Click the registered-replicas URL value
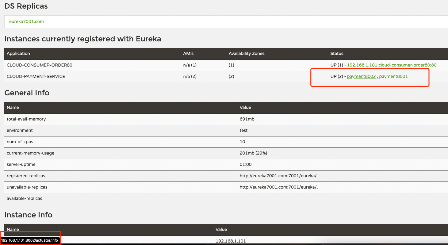Image resolution: width=448 pixels, height=245 pixels. [x=278, y=176]
